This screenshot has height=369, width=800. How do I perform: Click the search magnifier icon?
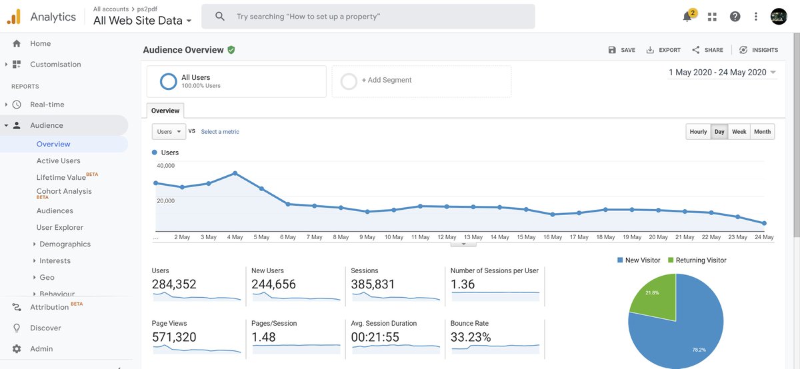220,17
